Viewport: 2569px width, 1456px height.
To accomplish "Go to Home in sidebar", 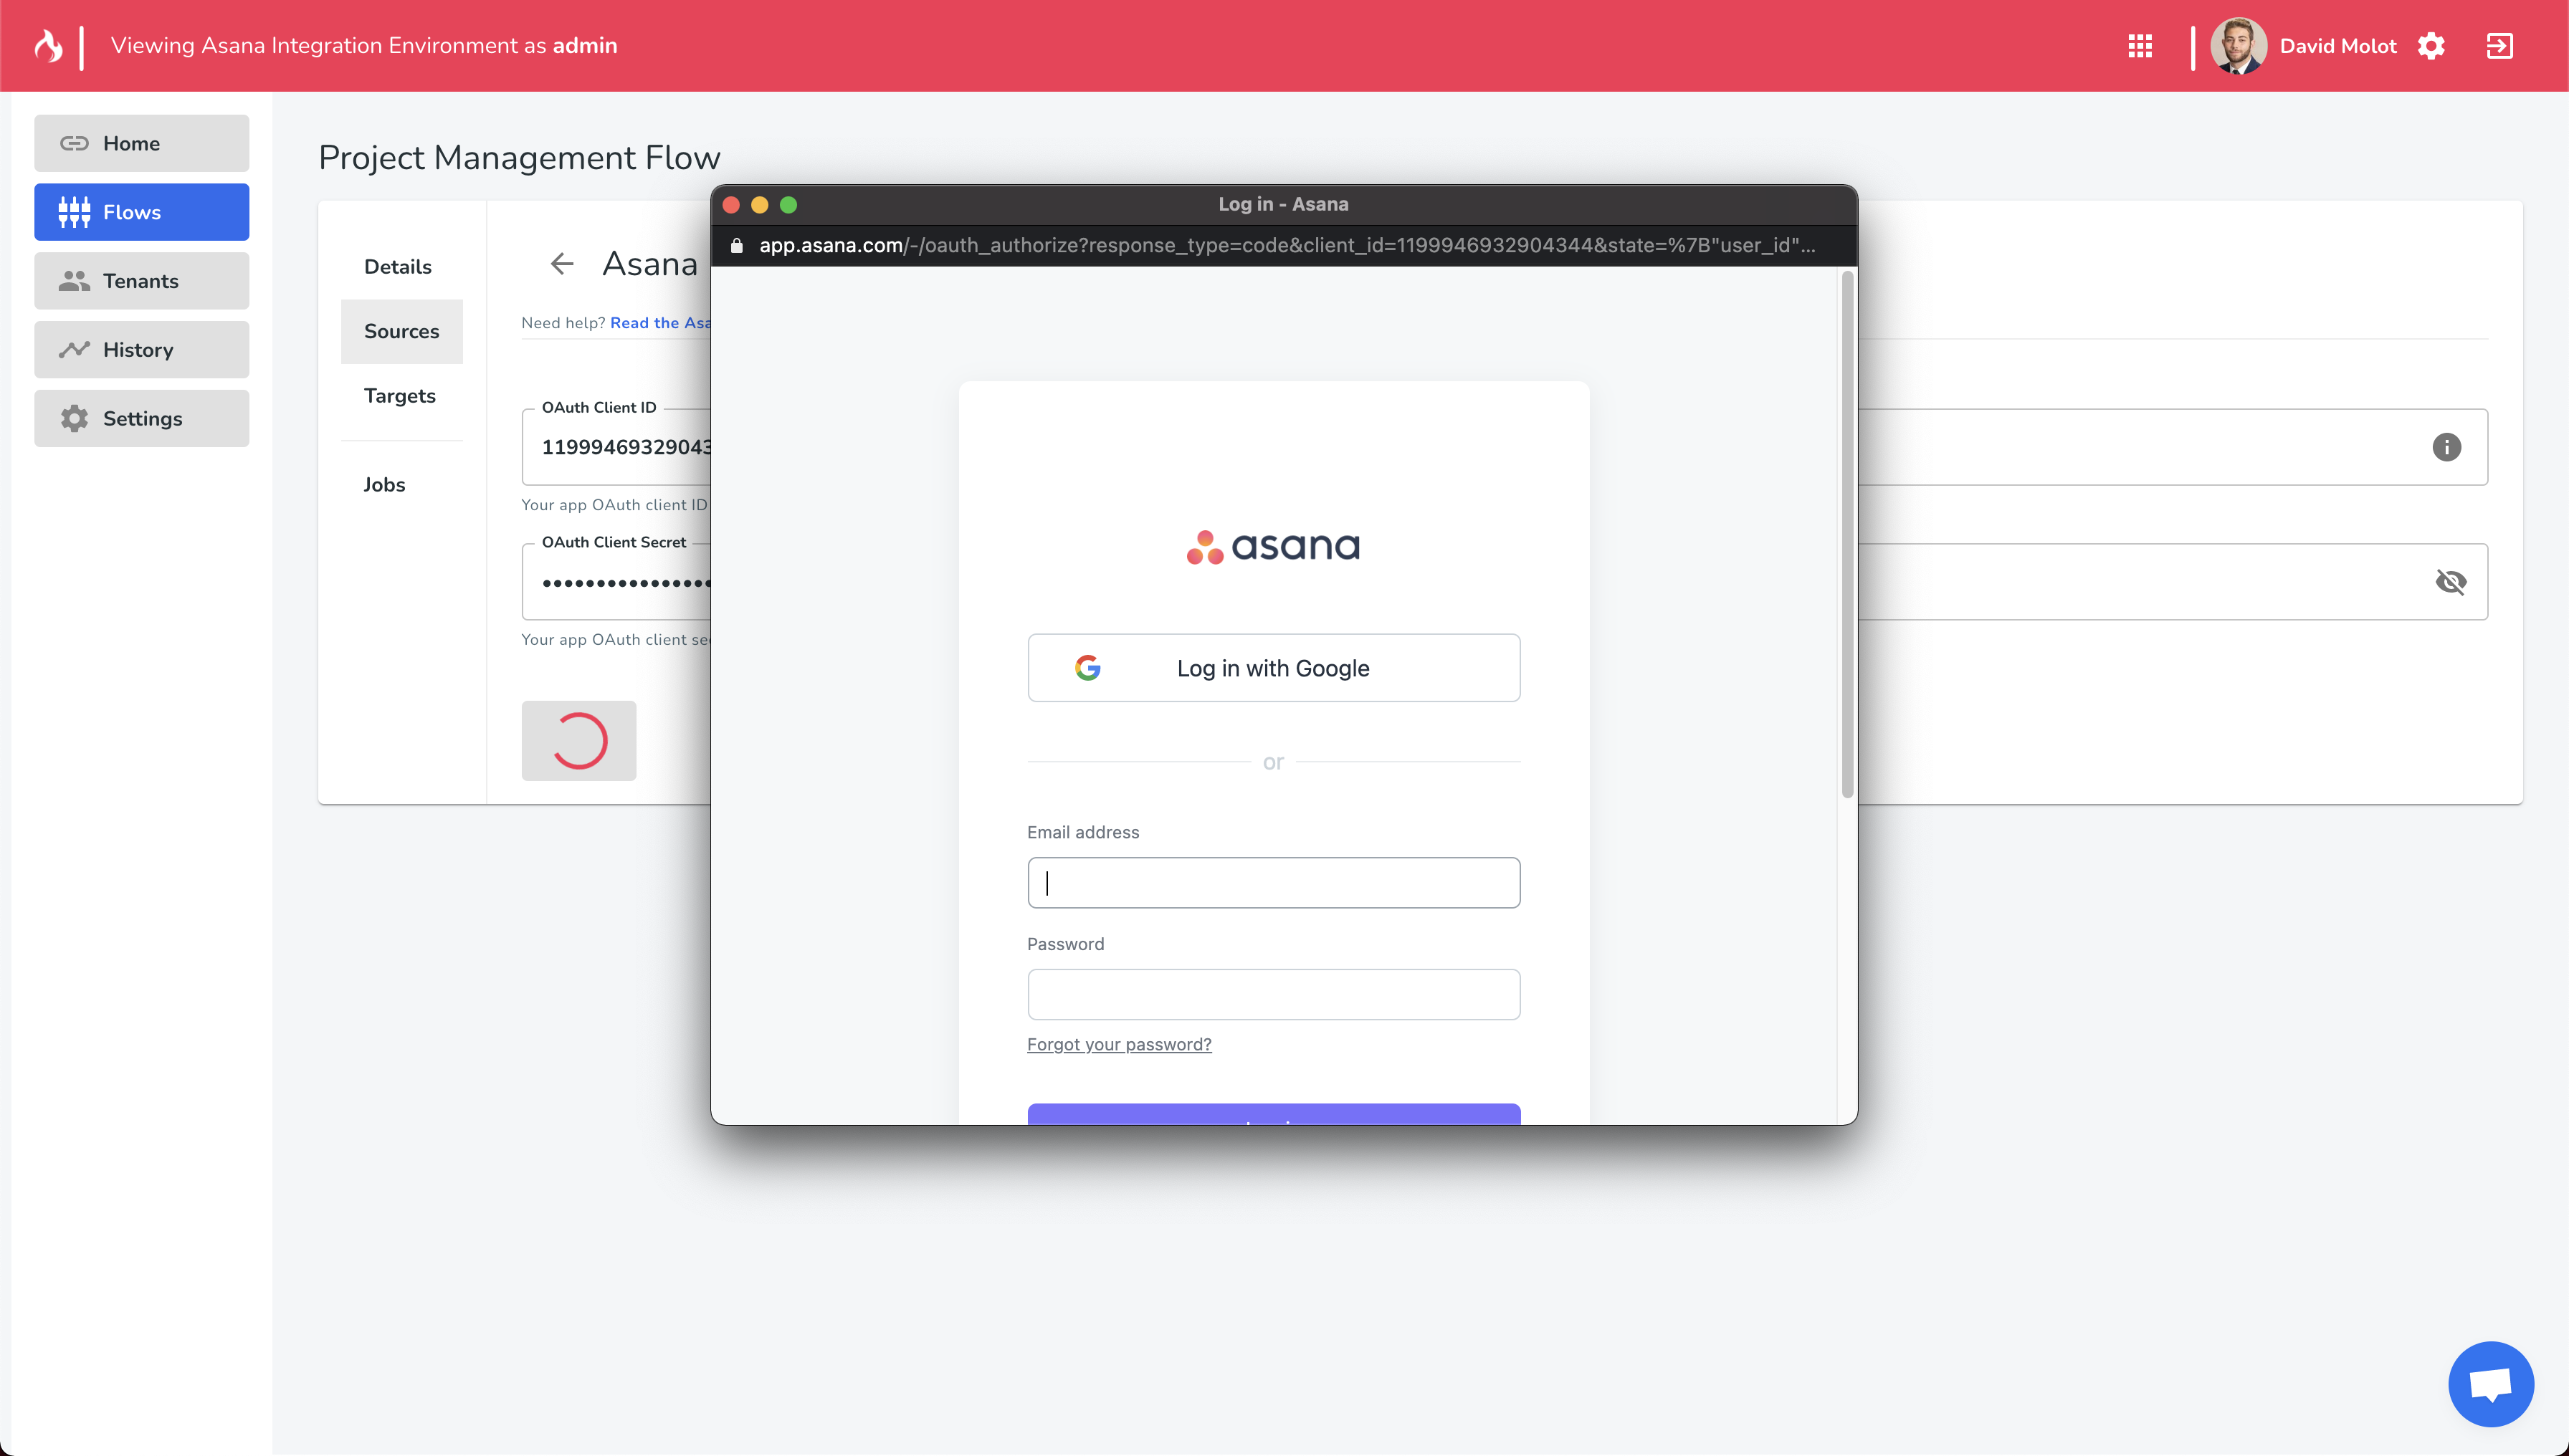I will 141,143.
